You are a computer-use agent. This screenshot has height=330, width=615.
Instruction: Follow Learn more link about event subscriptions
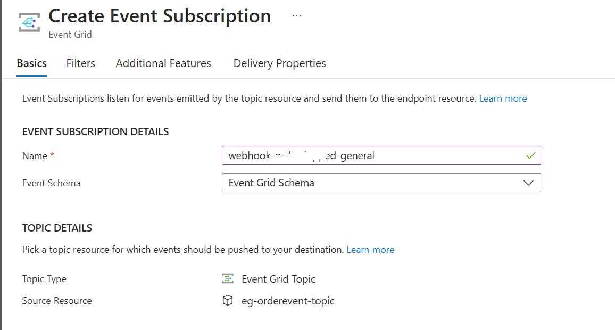pos(503,98)
